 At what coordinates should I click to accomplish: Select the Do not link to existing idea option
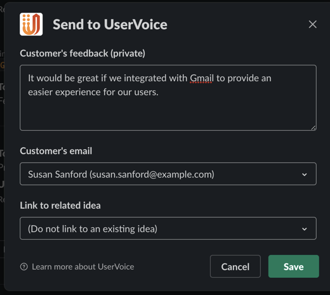click(x=93, y=229)
